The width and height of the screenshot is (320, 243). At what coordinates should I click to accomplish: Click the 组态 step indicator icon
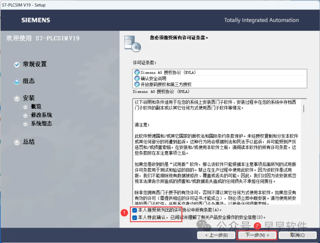tap(17, 82)
